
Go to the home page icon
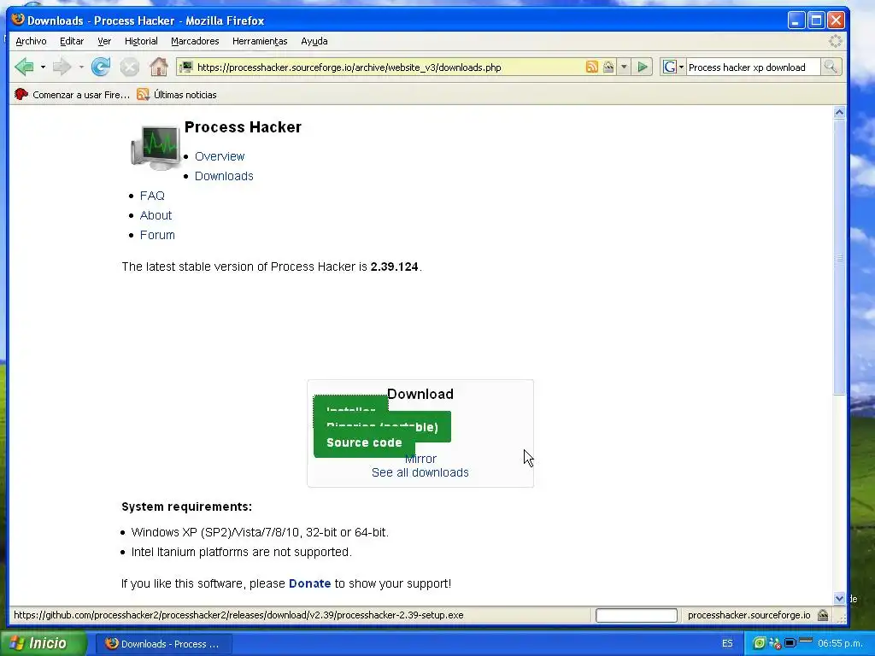pos(158,67)
